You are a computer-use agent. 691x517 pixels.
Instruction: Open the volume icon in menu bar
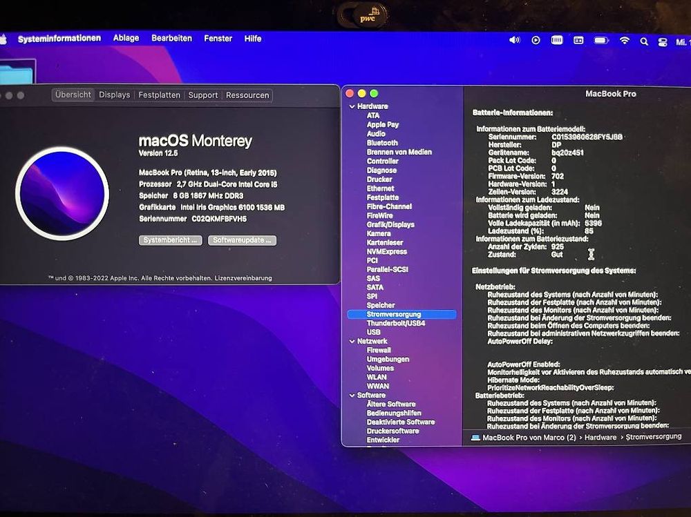pyautogui.click(x=514, y=41)
